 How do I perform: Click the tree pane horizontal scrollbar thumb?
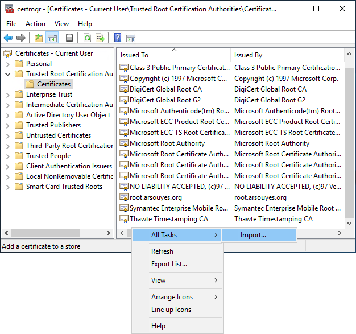pos(45,233)
